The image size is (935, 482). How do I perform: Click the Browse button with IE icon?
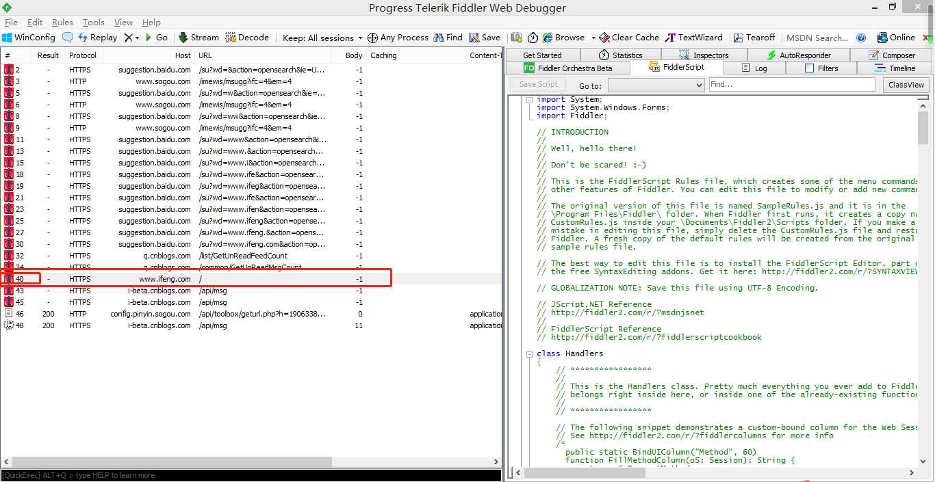(563, 38)
